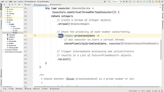Open the Terminal tool window tab
This screenshot has width=164, height=92.
pyautogui.click(x=28, y=89)
